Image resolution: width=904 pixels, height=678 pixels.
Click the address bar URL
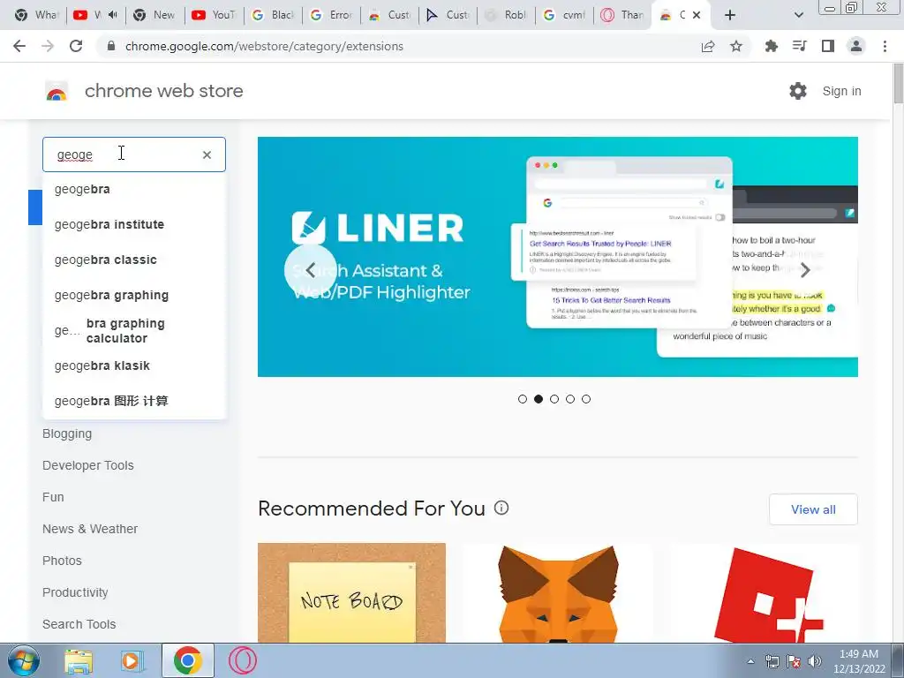click(x=264, y=46)
